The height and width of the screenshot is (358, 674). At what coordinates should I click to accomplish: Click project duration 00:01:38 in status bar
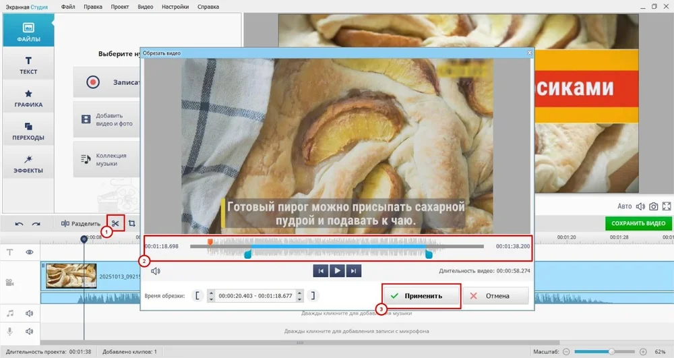pos(80,351)
